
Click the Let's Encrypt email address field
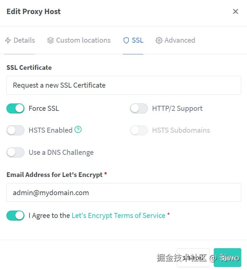point(123,192)
